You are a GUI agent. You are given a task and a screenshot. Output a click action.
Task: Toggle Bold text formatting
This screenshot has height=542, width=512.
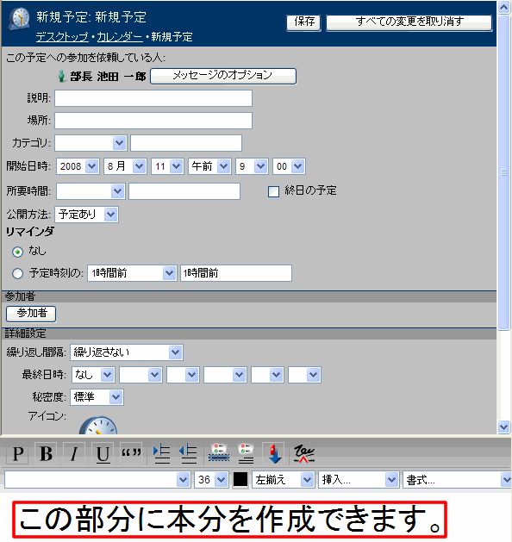pyautogui.click(x=46, y=453)
